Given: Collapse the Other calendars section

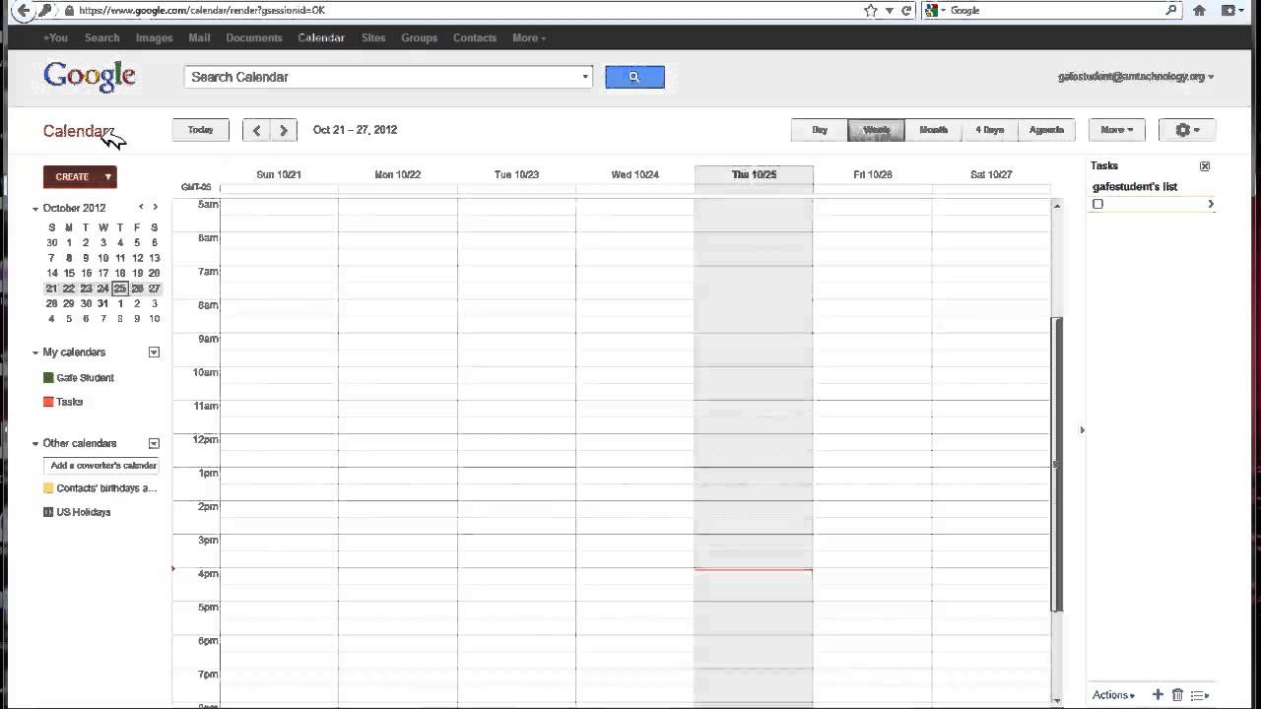Looking at the screenshot, I should click(x=35, y=443).
